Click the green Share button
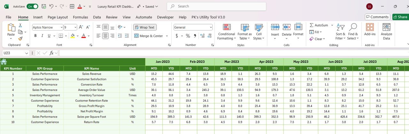 [400, 17]
